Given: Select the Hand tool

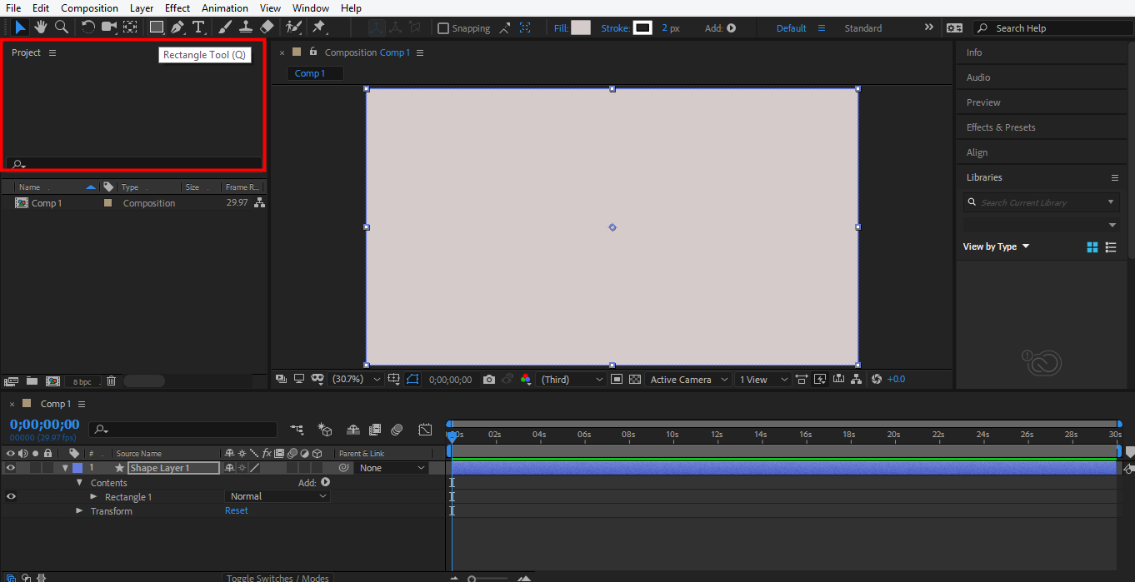Looking at the screenshot, I should [x=40, y=27].
